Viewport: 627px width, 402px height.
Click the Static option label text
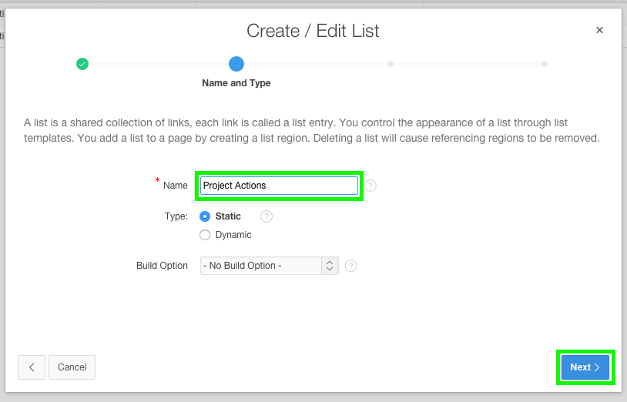point(228,216)
